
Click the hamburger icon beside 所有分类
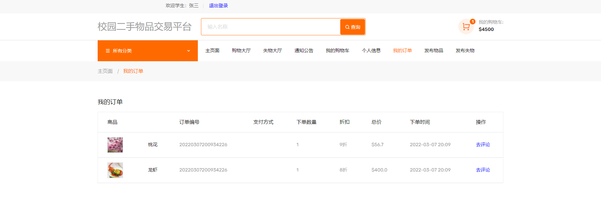108,51
